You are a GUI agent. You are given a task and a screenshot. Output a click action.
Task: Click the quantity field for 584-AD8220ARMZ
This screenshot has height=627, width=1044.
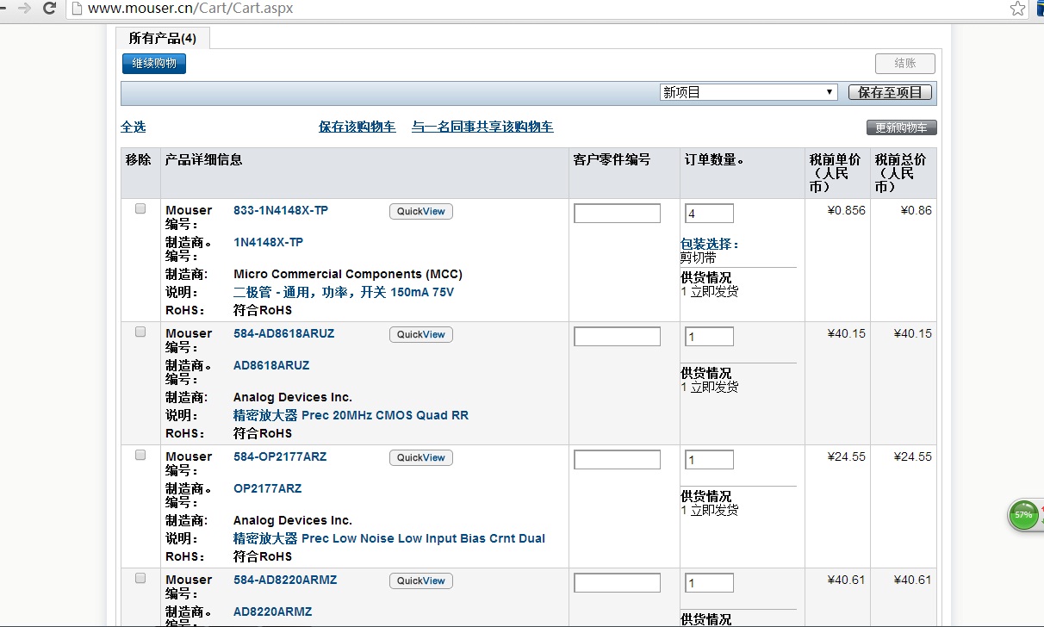pos(709,582)
